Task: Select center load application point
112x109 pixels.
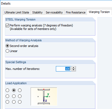Action: [x=14, y=96]
